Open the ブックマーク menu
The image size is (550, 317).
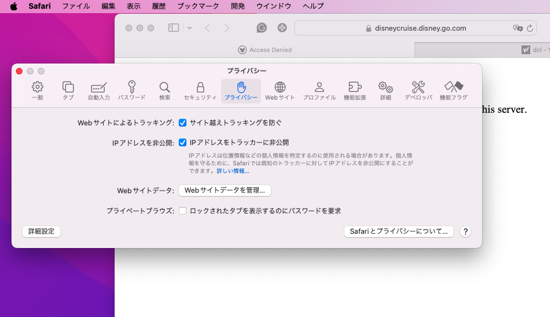pos(198,6)
